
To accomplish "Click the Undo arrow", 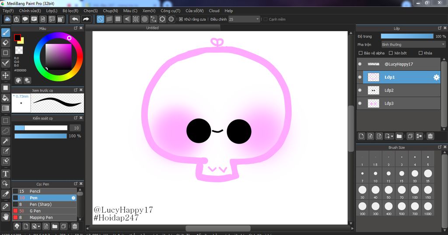I will tap(75, 19).
